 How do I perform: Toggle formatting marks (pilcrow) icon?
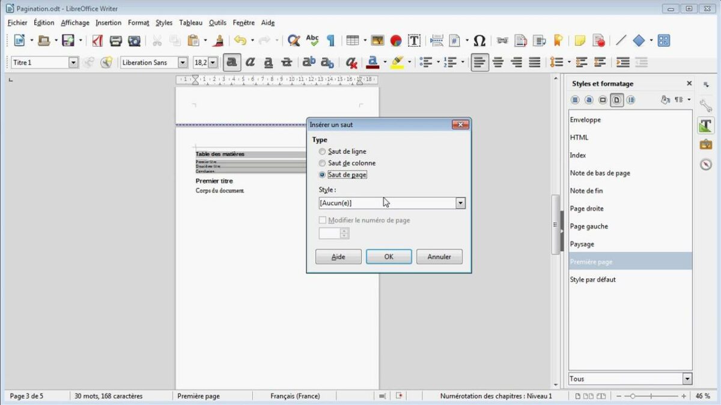click(330, 41)
